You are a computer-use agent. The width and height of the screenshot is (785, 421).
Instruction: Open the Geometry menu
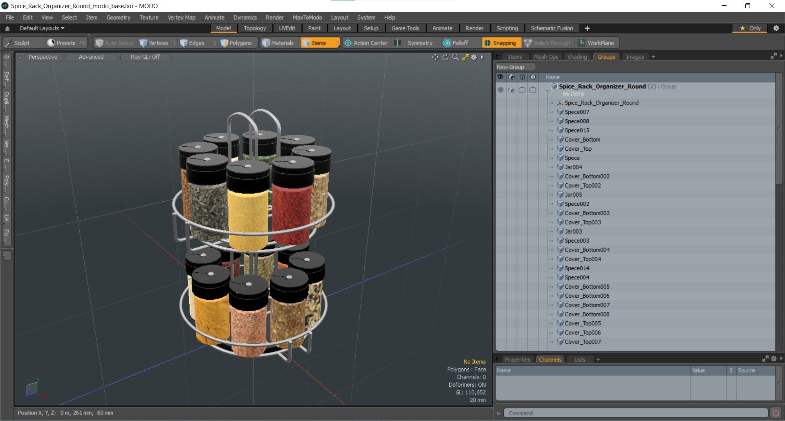tap(118, 18)
